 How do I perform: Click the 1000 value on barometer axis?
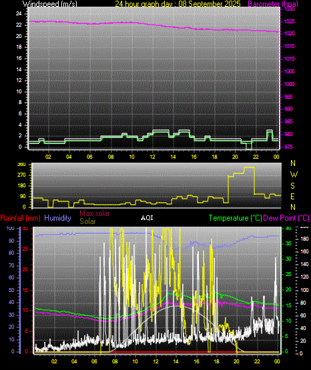pyautogui.click(x=289, y=84)
